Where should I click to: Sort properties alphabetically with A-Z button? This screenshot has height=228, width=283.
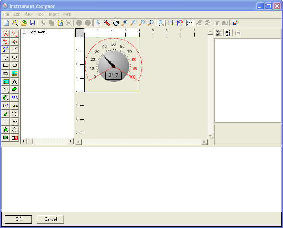(x=228, y=33)
